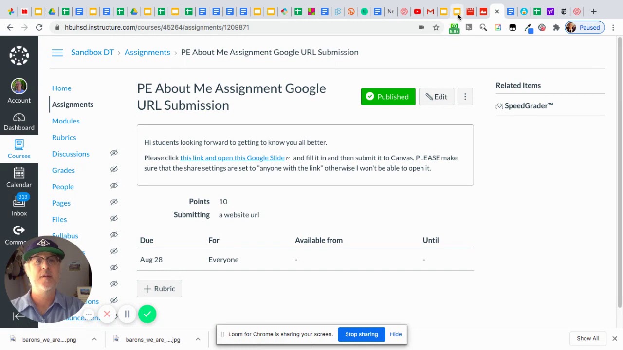Go to the Canvas Dashboard

[19, 122]
